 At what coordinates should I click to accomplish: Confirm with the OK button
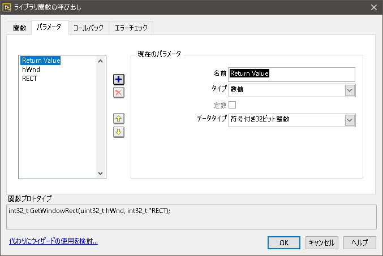(x=284, y=243)
